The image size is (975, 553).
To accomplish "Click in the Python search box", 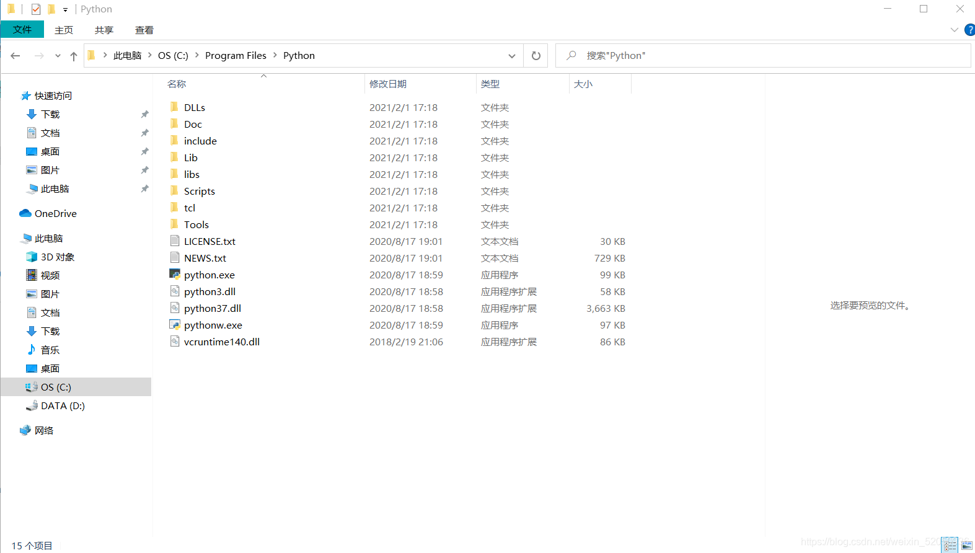I will point(763,56).
